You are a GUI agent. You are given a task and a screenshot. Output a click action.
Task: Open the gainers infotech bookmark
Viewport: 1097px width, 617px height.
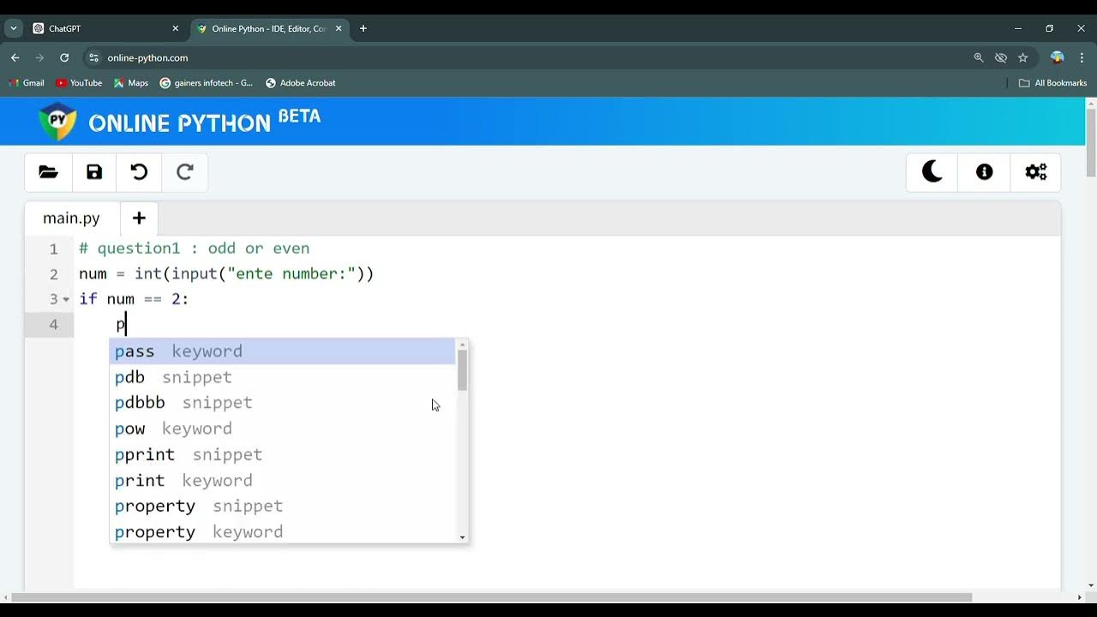tap(207, 83)
